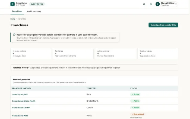Click the Active partners summary card
190x119 pixels.
(115, 54)
